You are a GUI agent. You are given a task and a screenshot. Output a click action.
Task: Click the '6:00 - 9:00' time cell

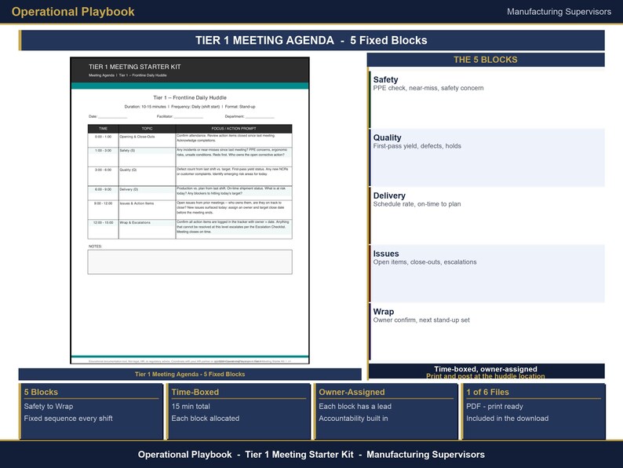click(x=104, y=193)
